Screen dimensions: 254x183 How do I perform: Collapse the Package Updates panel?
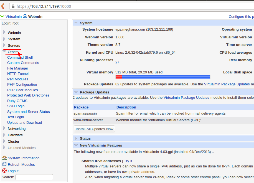[76, 92]
